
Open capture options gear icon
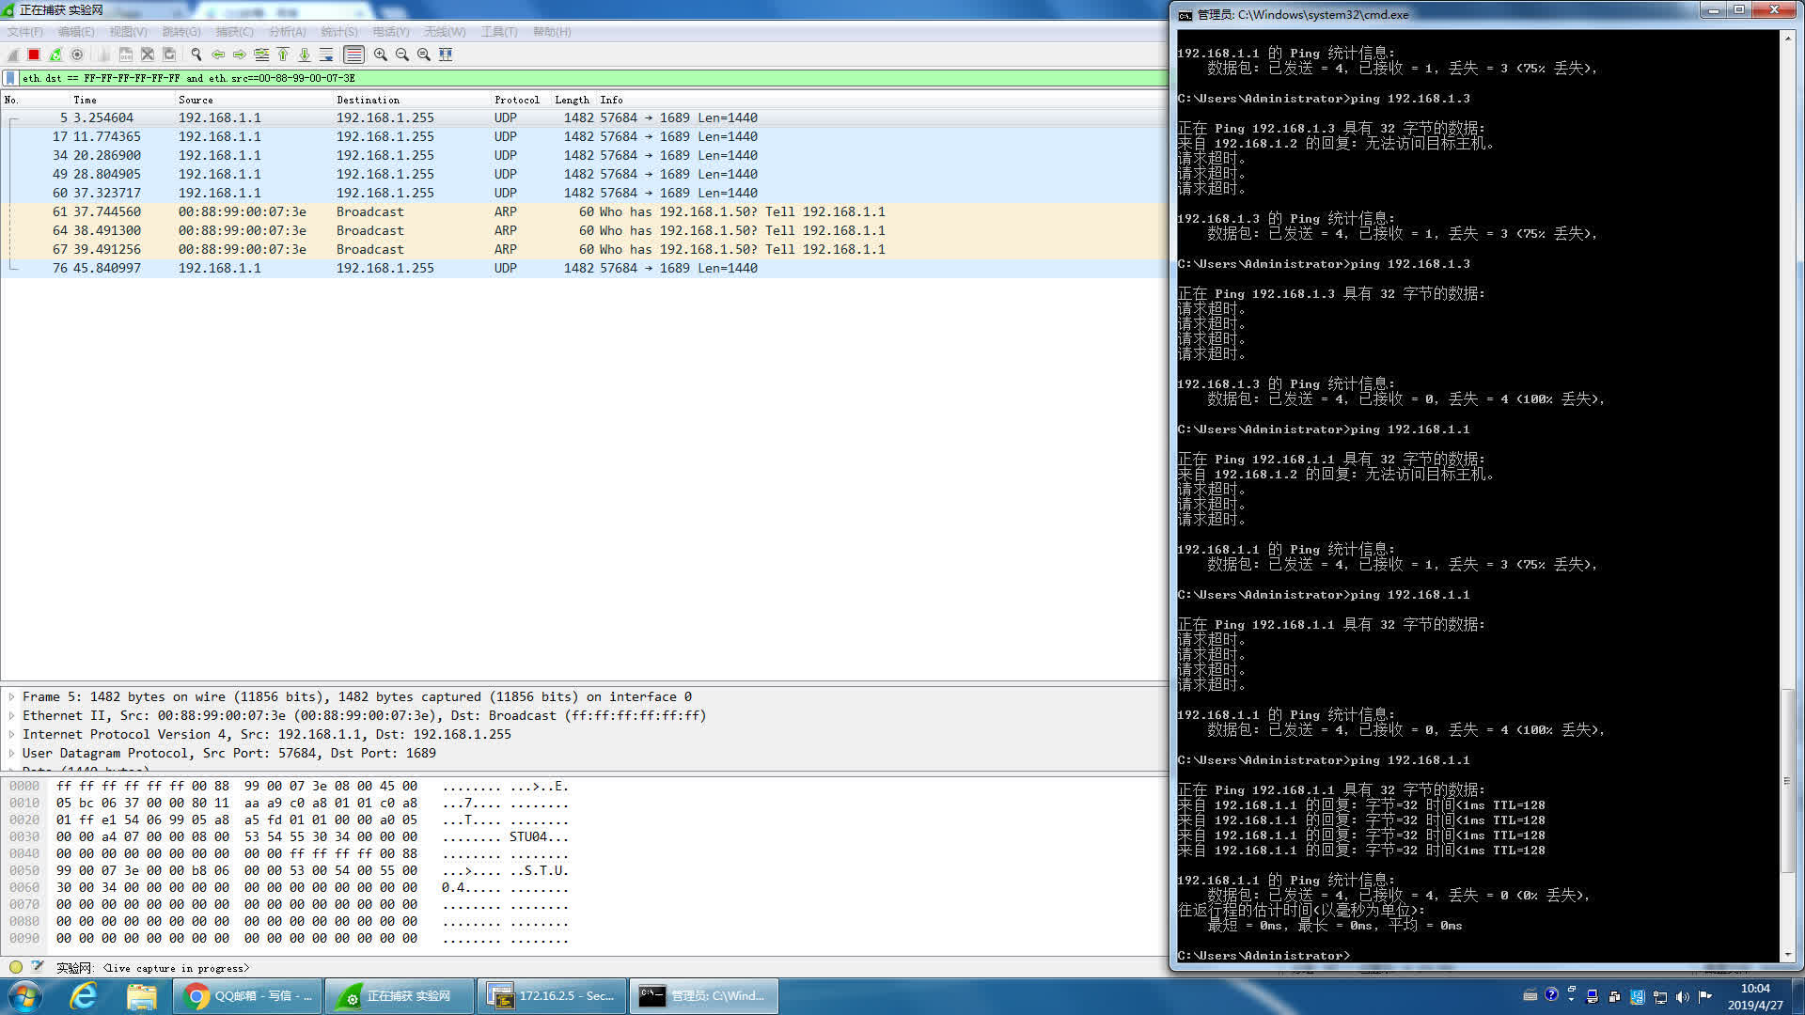point(77,55)
